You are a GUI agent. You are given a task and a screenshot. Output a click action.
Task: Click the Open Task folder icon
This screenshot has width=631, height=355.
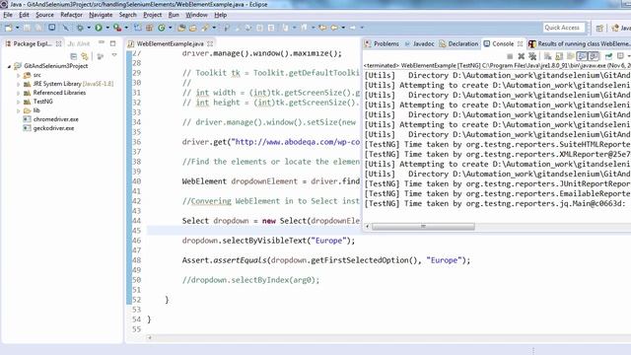[193, 28]
